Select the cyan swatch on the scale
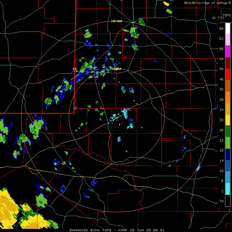 (x=228, y=189)
